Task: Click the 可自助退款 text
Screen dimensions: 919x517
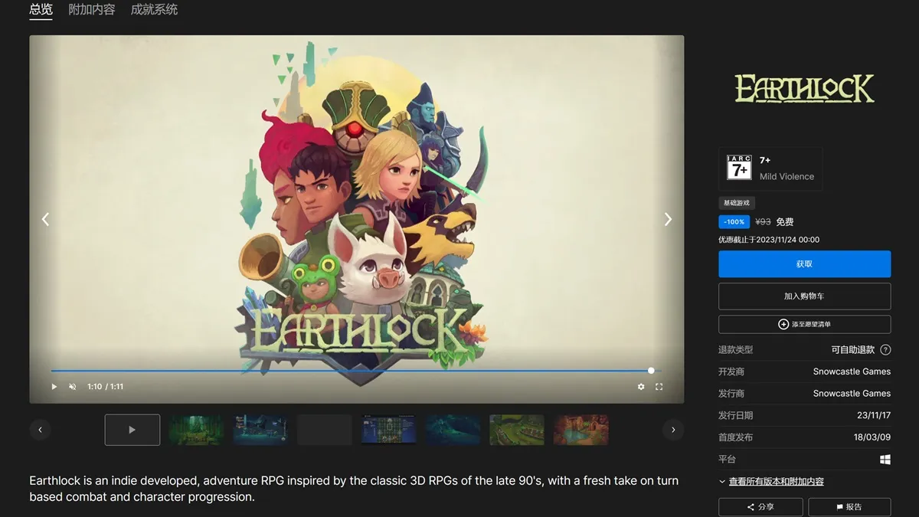Action: (x=852, y=349)
